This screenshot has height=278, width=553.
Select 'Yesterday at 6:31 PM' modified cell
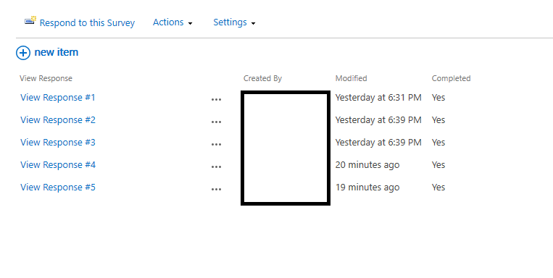[x=378, y=97]
